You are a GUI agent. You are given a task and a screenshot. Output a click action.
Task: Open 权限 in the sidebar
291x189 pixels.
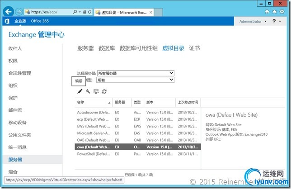click(13, 61)
